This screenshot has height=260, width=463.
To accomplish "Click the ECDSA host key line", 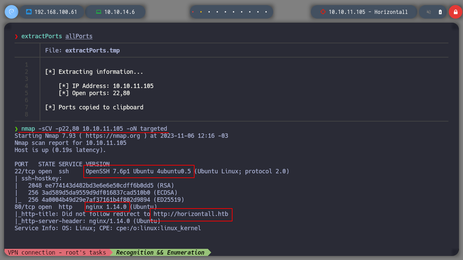I will tap(96, 193).
